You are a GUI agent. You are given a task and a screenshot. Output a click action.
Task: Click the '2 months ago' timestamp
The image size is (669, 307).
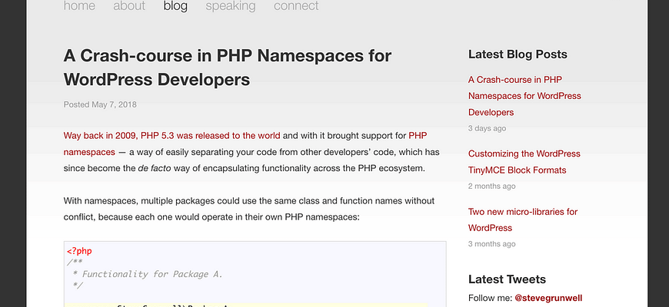pyautogui.click(x=491, y=186)
